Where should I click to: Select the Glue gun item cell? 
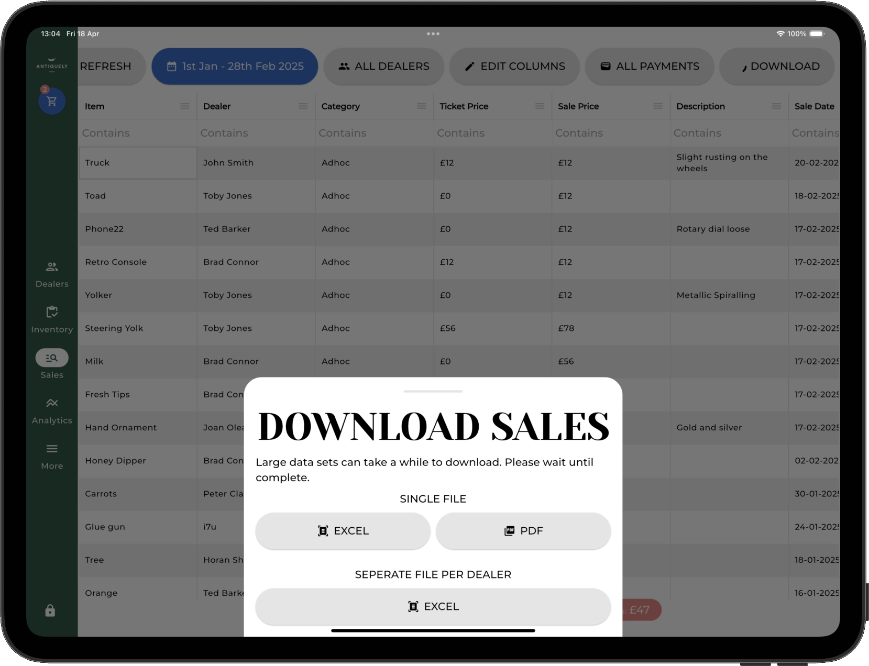(x=138, y=527)
